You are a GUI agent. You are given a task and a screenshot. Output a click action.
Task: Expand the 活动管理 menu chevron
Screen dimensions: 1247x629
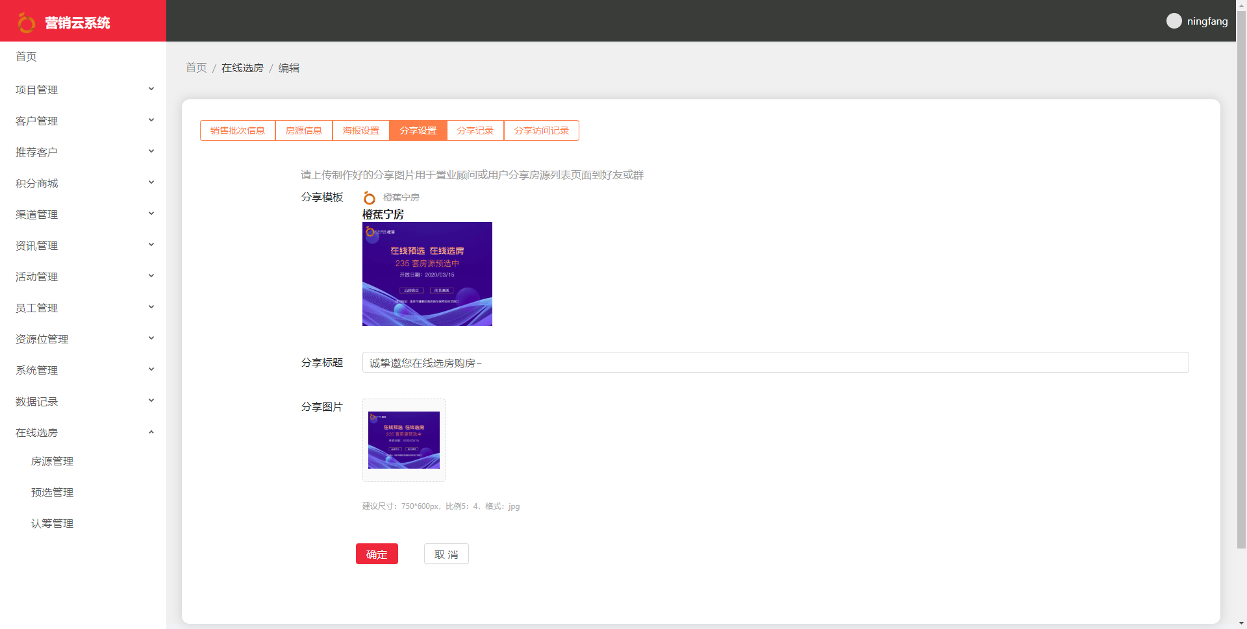pos(151,276)
